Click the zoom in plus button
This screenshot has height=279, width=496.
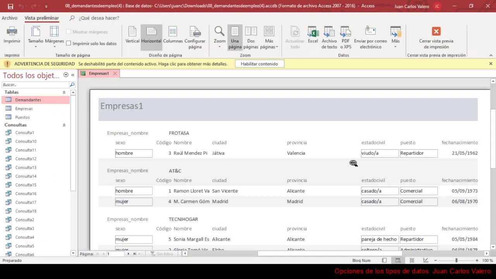(477, 260)
